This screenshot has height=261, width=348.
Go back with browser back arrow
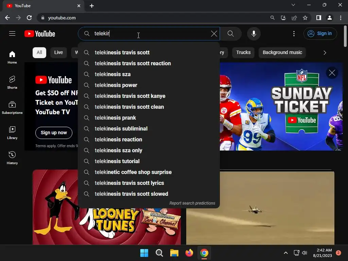pyautogui.click(x=7, y=18)
